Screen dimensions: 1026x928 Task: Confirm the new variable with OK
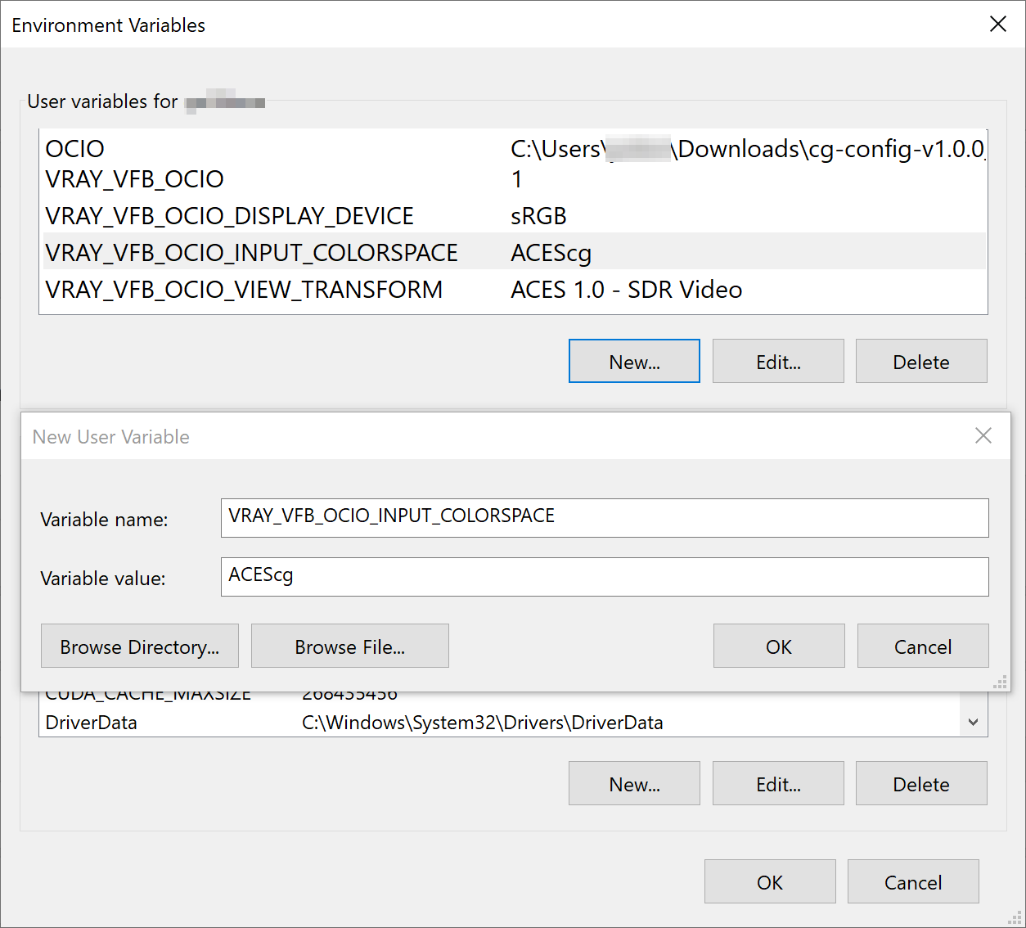778,646
